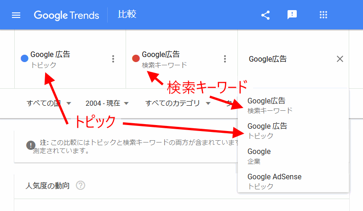Click help icon beside 人気度の動向
The height and width of the screenshot is (211, 363).
[81, 186]
